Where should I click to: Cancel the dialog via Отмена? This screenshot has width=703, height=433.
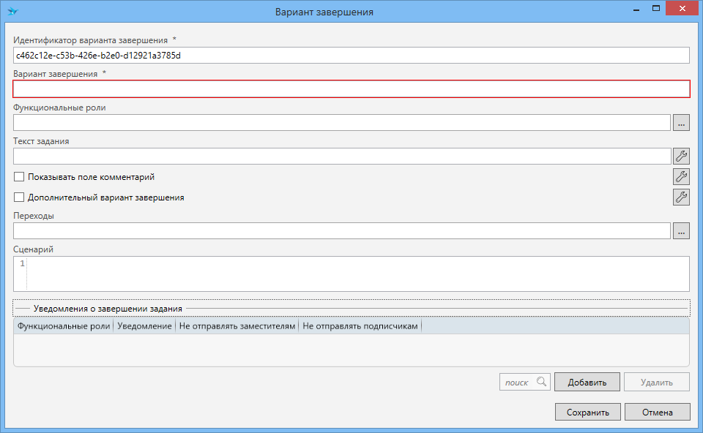pyautogui.click(x=657, y=413)
